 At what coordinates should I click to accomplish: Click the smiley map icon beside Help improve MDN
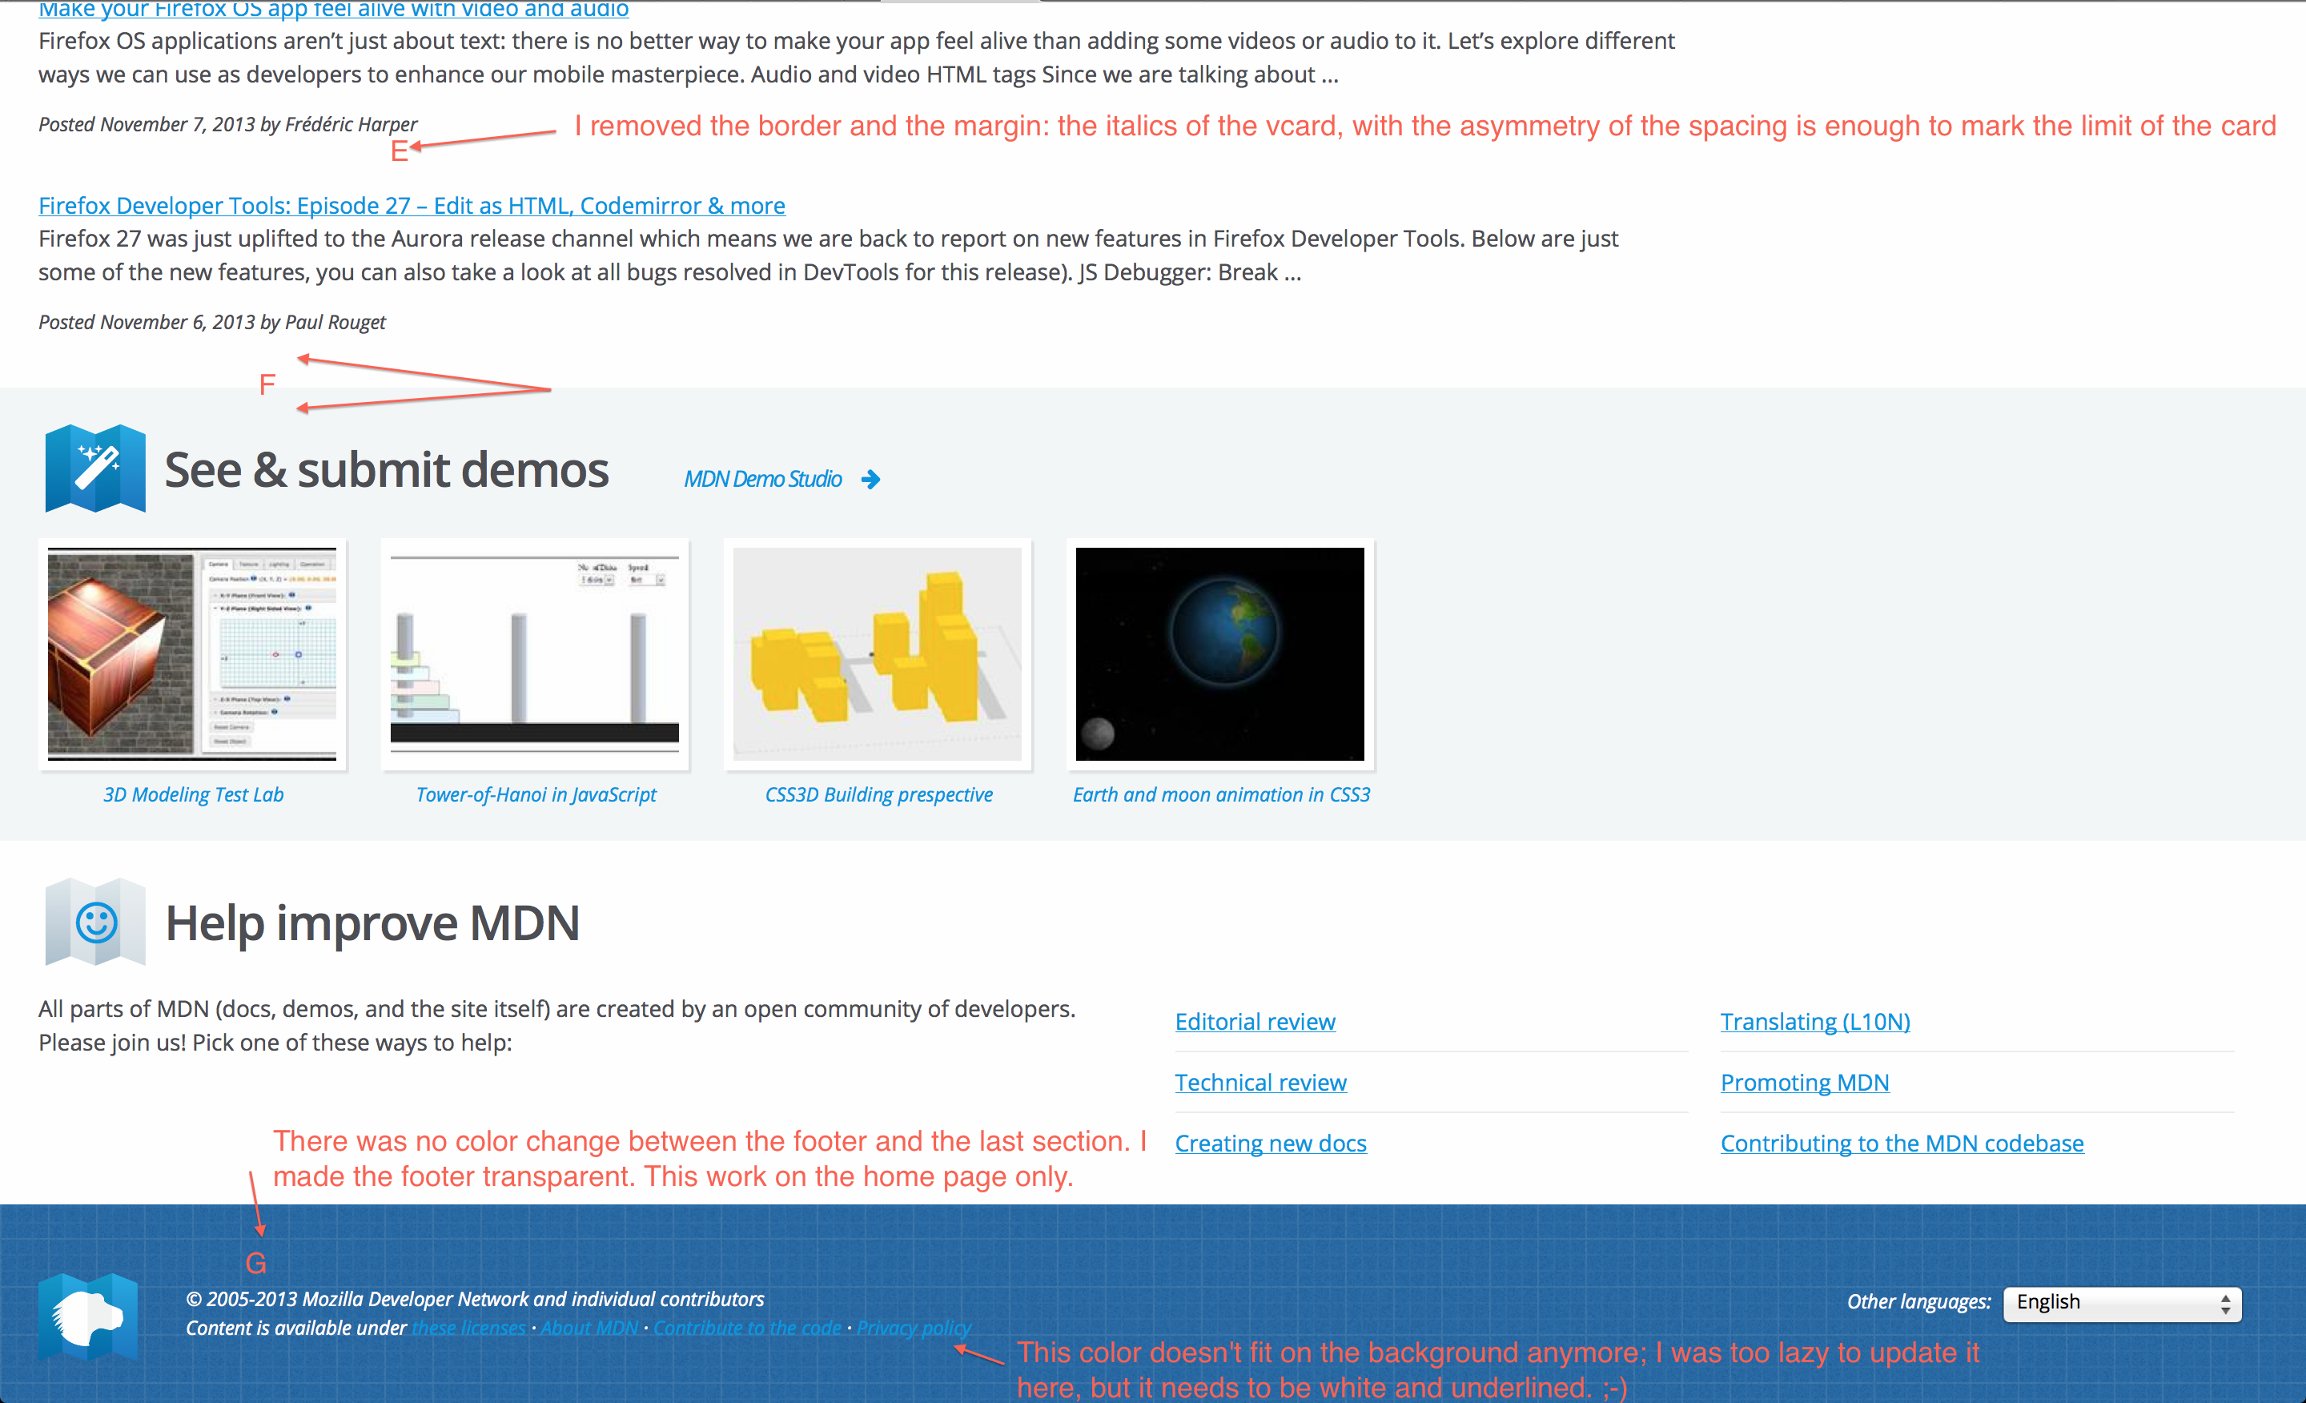(95, 922)
